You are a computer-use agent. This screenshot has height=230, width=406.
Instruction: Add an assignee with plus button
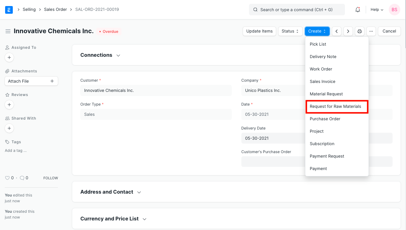tap(9, 57)
